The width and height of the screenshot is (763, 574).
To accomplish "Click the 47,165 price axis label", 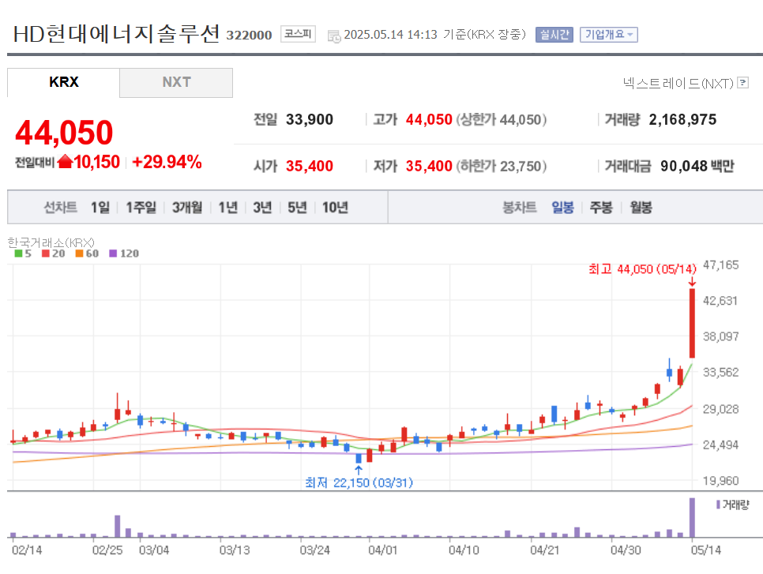I will click(x=720, y=265).
